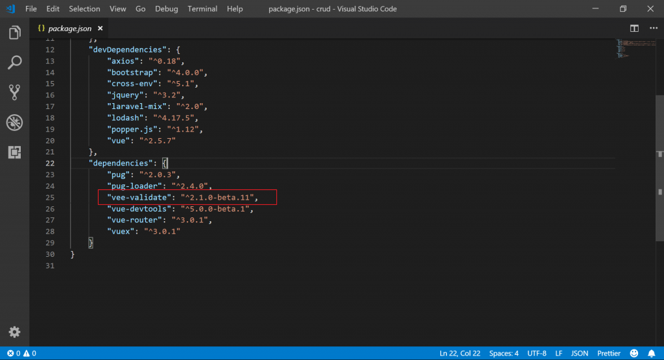The width and height of the screenshot is (664, 360).
Task: Click the "vuex" entry on line 28
Action: click(x=143, y=232)
